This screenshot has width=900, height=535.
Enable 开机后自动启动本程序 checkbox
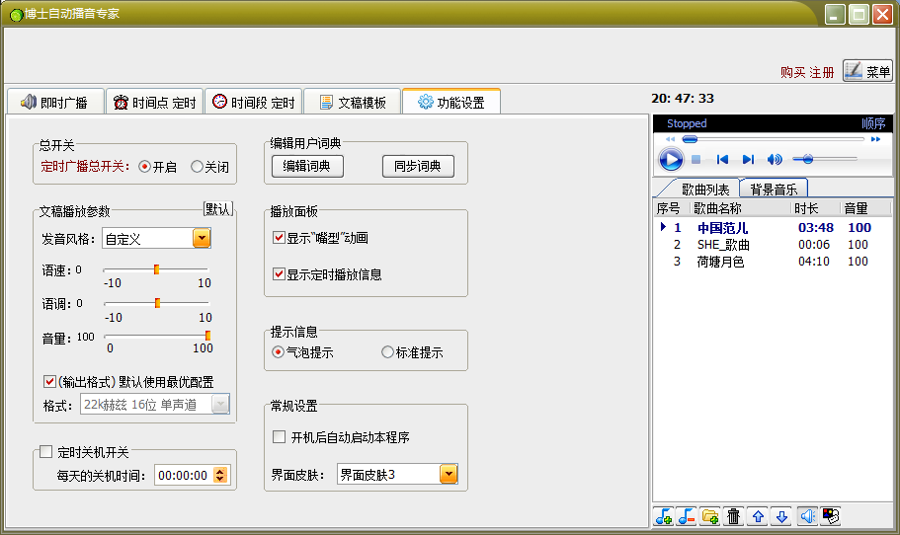[x=279, y=437]
